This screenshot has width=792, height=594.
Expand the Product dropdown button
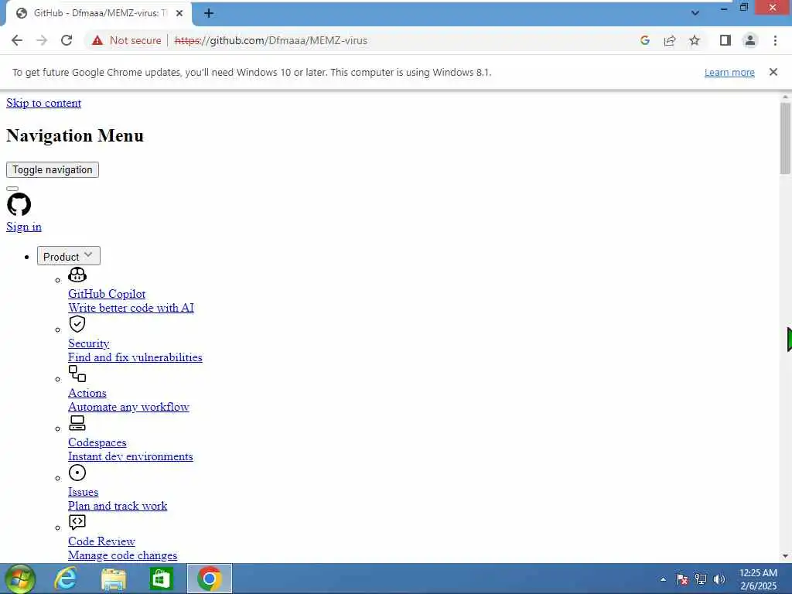(x=69, y=256)
